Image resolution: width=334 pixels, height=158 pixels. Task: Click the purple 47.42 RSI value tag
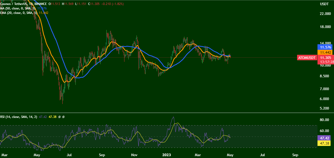pyautogui.click(x=325, y=138)
